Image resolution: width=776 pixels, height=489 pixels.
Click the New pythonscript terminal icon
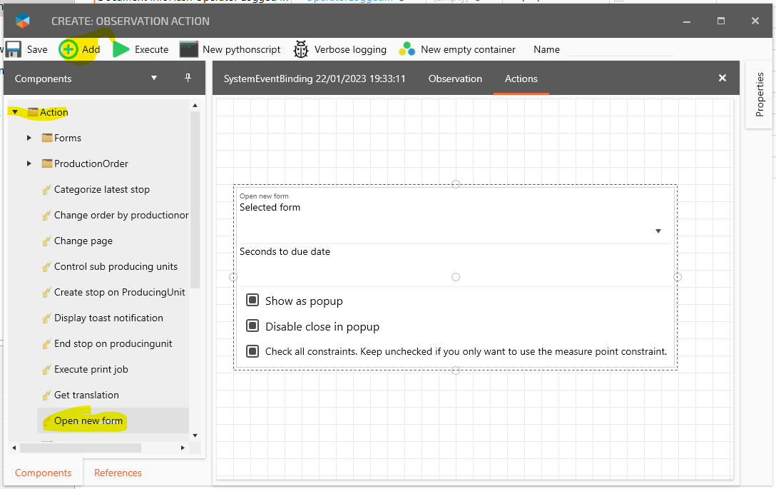(188, 49)
